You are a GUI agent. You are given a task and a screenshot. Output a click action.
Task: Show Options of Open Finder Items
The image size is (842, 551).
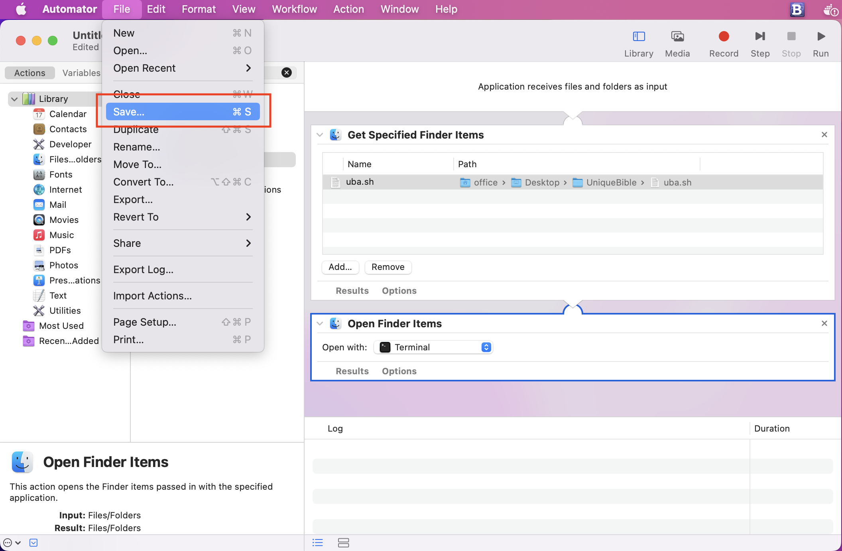click(x=399, y=371)
